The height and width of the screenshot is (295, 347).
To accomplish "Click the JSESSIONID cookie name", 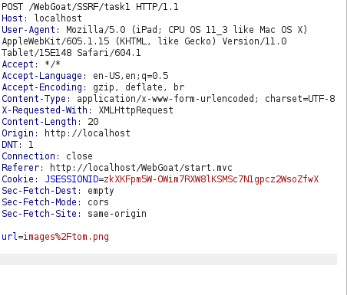I will tap(71, 179).
